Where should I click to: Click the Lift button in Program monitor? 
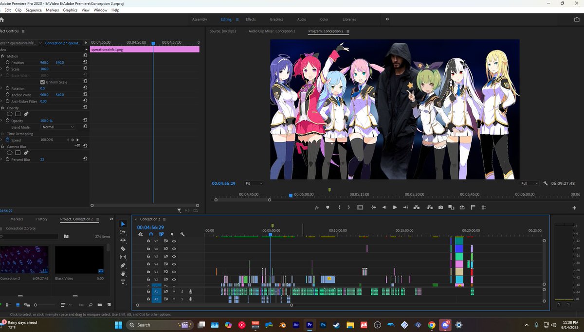417,207
